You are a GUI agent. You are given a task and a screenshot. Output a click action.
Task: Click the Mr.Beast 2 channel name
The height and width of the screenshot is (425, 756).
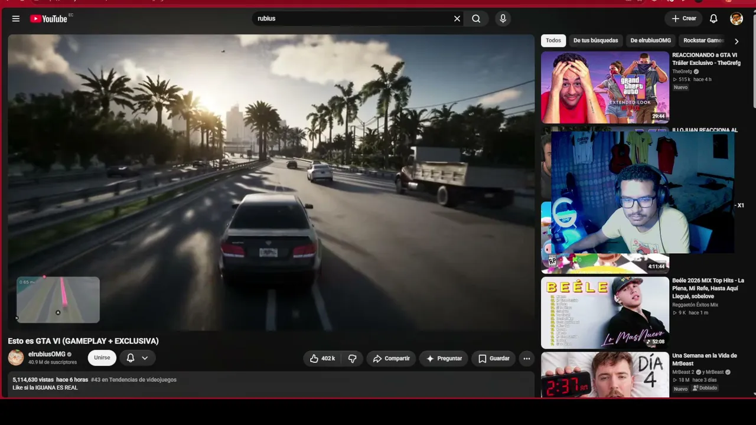point(684,372)
